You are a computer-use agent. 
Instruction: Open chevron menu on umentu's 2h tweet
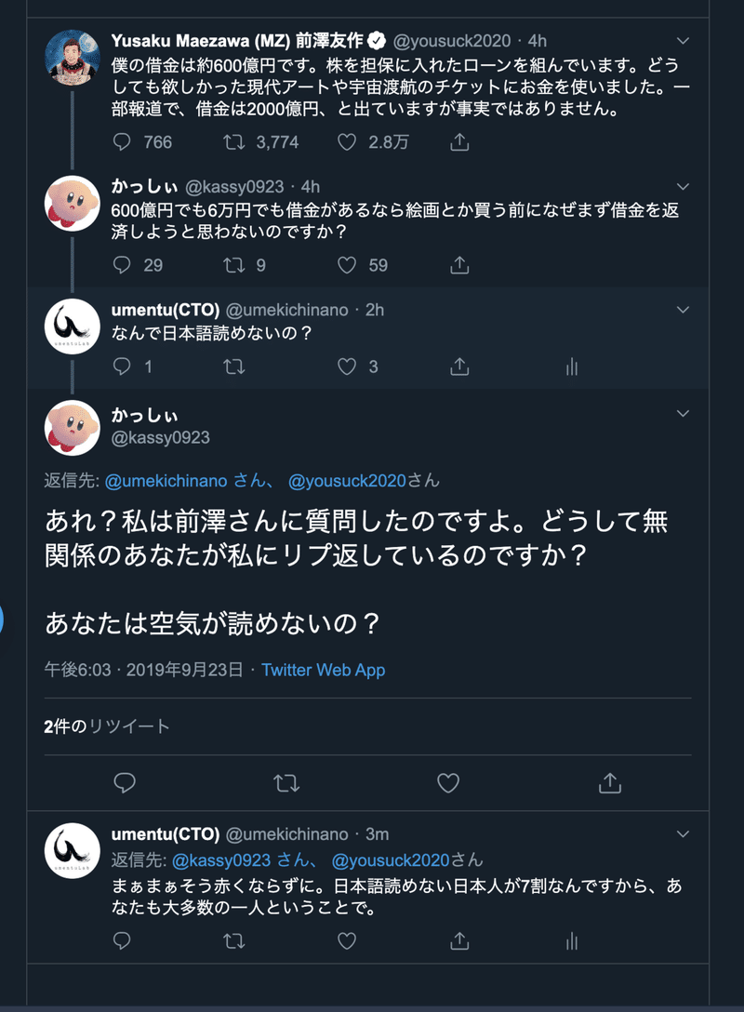(x=683, y=310)
